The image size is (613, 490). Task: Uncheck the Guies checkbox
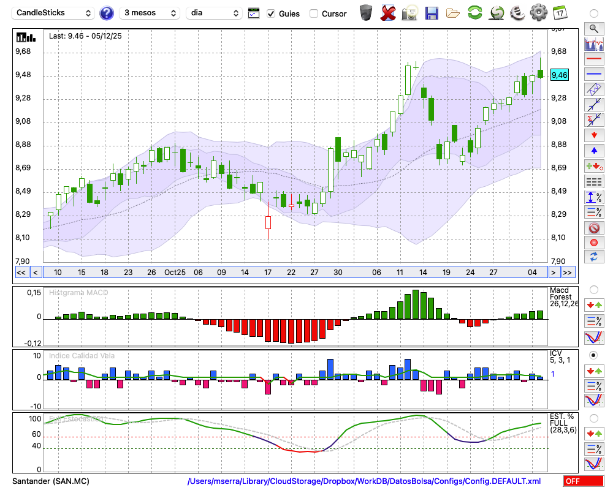pos(271,13)
